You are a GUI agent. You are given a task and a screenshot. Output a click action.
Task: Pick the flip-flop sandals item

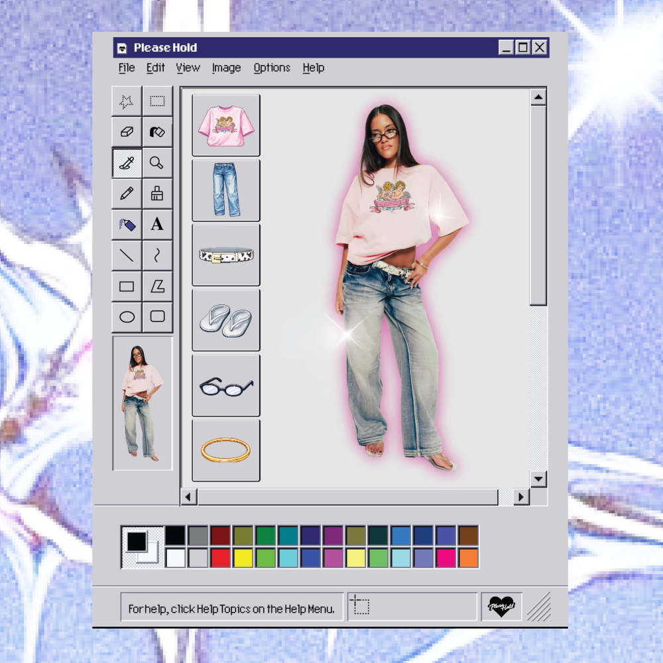(x=226, y=320)
